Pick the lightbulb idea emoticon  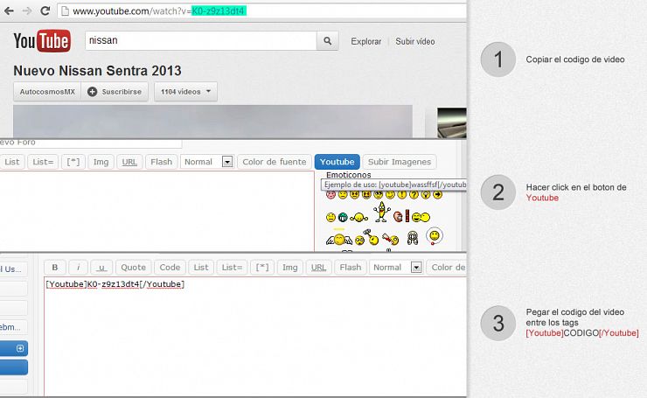point(426,194)
